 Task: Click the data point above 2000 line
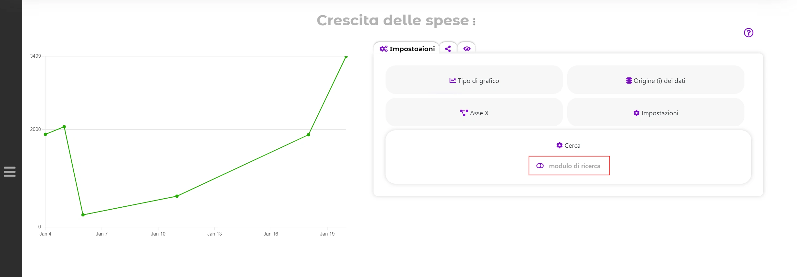tap(64, 127)
